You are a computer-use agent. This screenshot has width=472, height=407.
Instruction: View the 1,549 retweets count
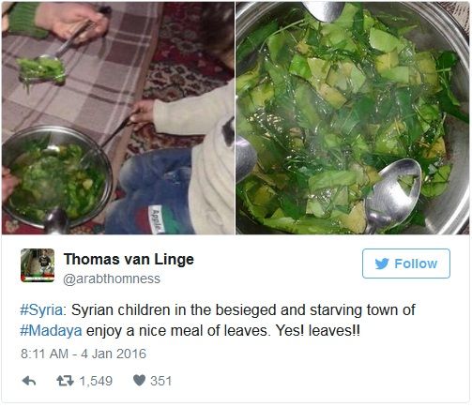[96, 381]
